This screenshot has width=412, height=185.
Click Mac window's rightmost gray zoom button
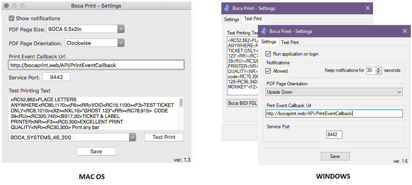coord(22,6)
